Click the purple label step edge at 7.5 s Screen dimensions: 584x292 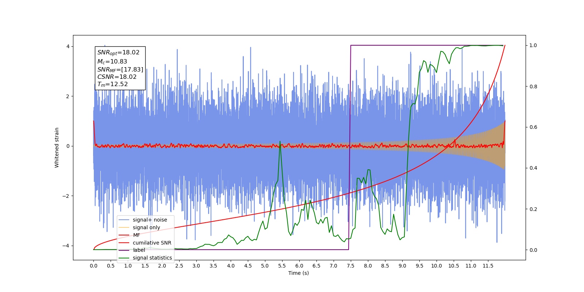(x=350, y=147)
